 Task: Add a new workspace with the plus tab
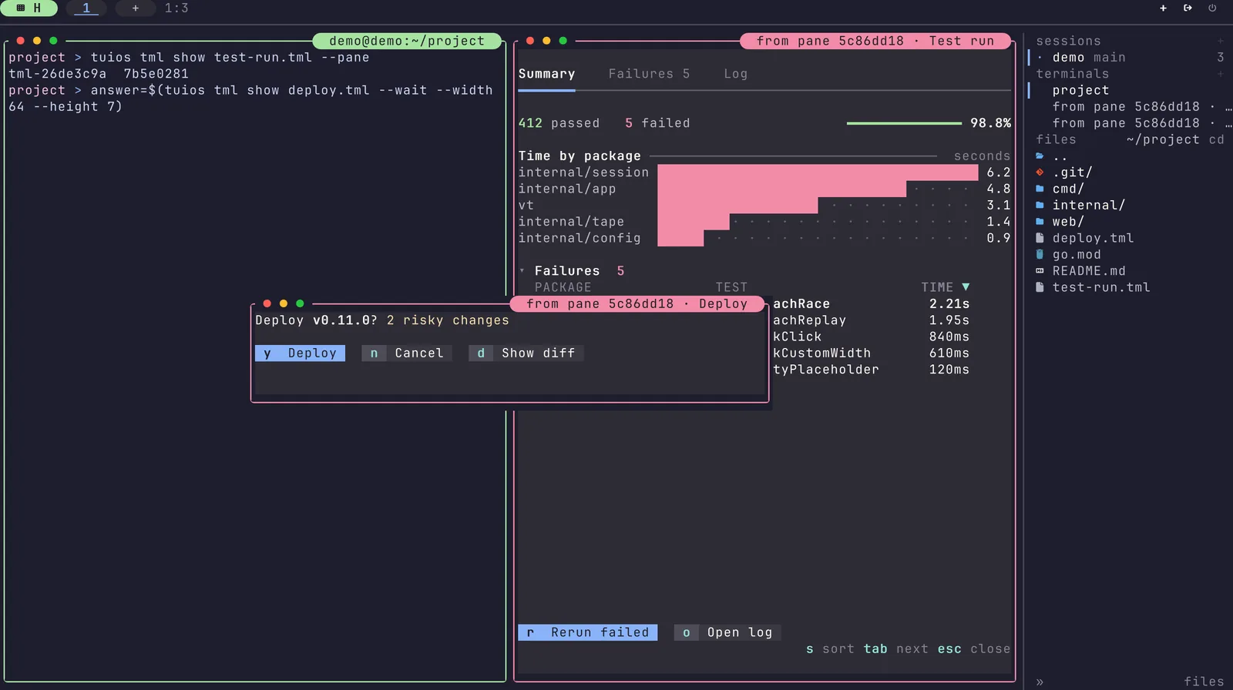[135, 8]
